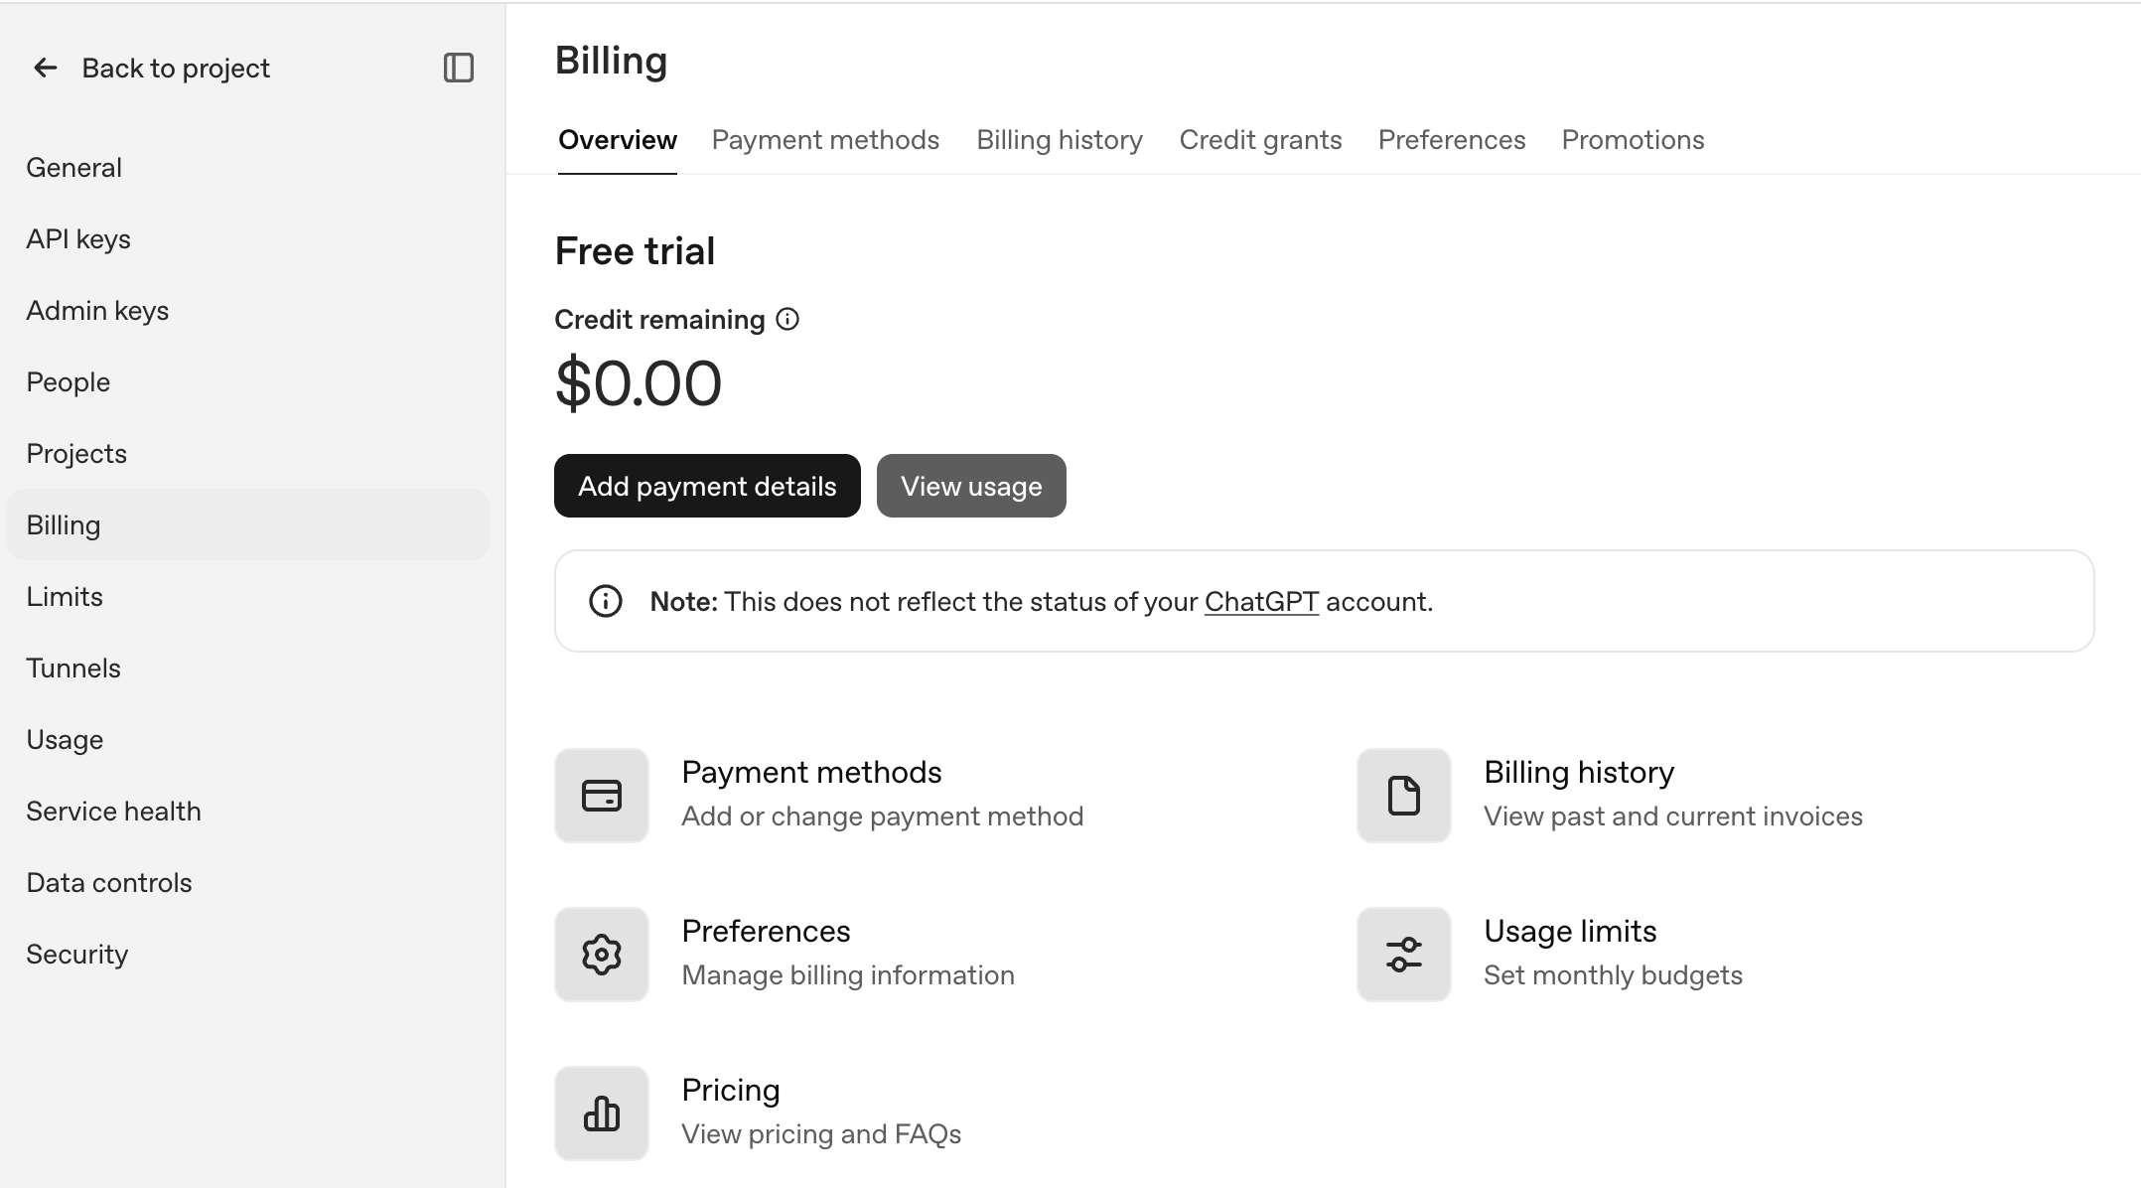
Task: Select Projects in the sidebar
Action: pos(248,454)
